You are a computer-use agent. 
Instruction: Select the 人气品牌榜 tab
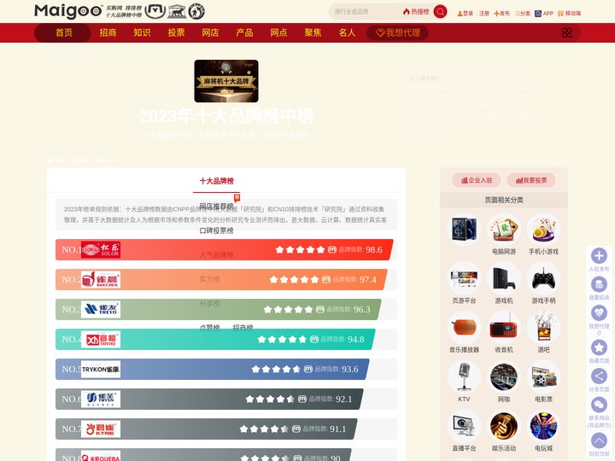click(x=216, y=254)
